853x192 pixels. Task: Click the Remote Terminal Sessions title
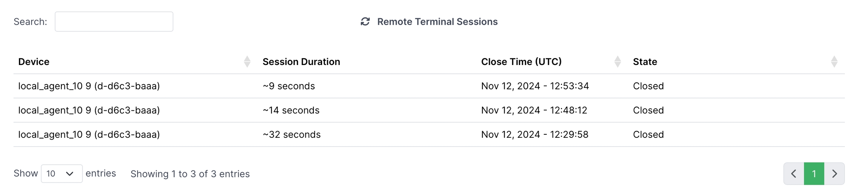pos(437,22)
